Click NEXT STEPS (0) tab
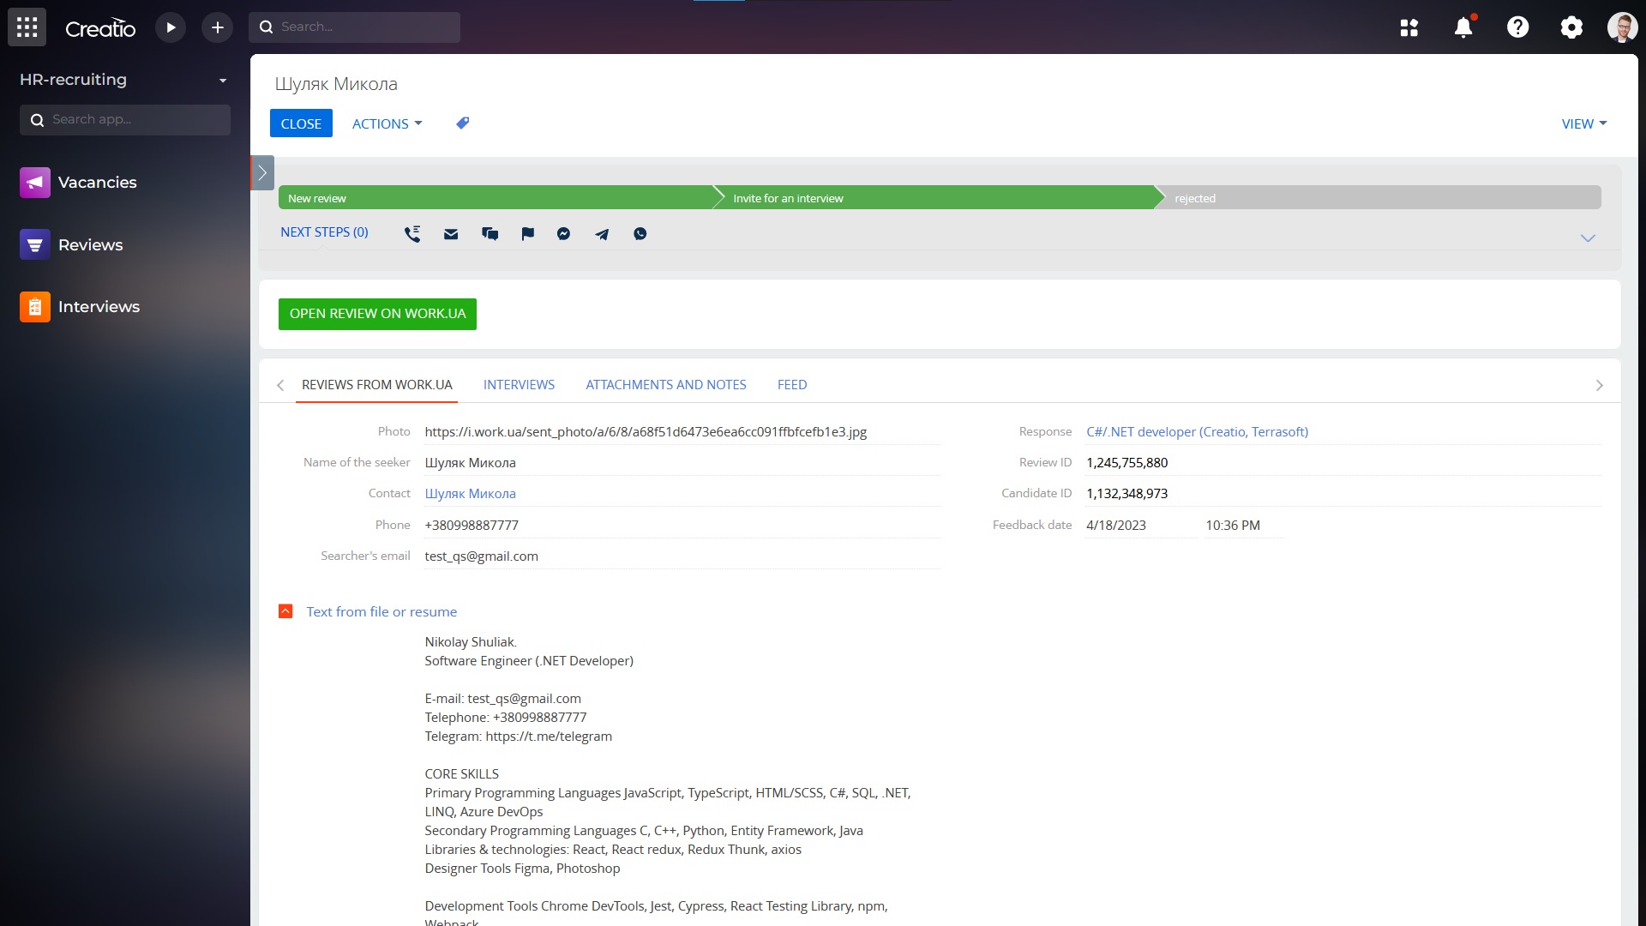 (x=324, y=232)
